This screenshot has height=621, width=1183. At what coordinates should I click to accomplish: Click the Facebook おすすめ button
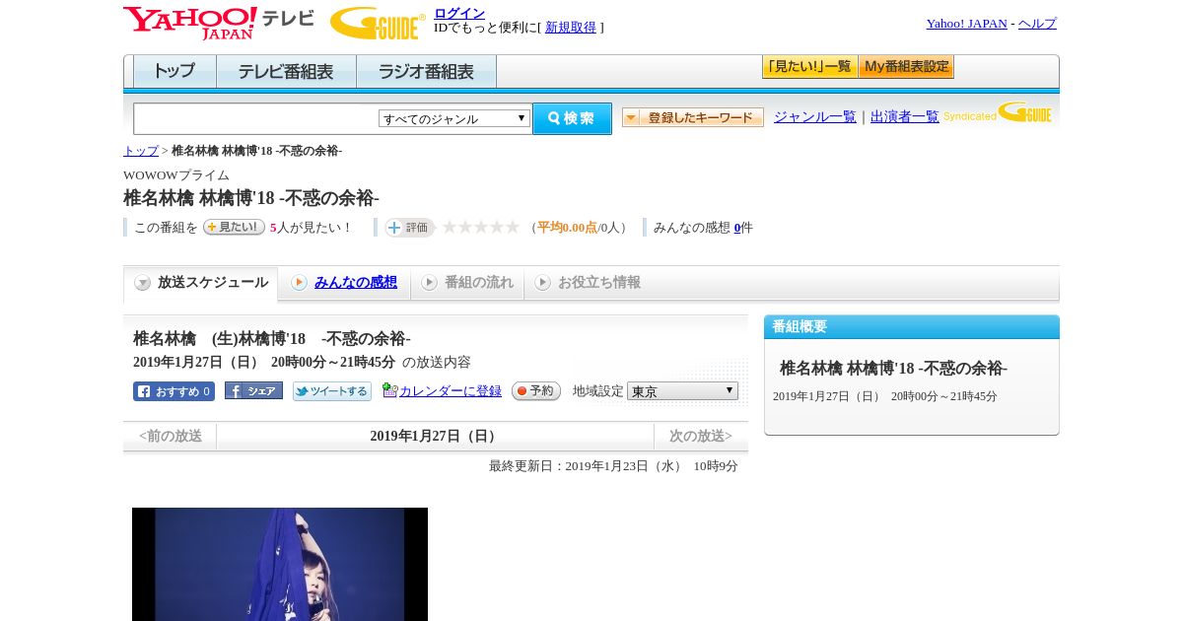pos(174,391)
